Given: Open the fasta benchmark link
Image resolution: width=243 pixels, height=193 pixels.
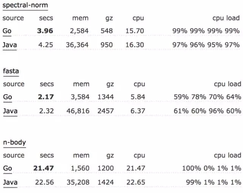Looking at the screenshot, I should point(11,71).
